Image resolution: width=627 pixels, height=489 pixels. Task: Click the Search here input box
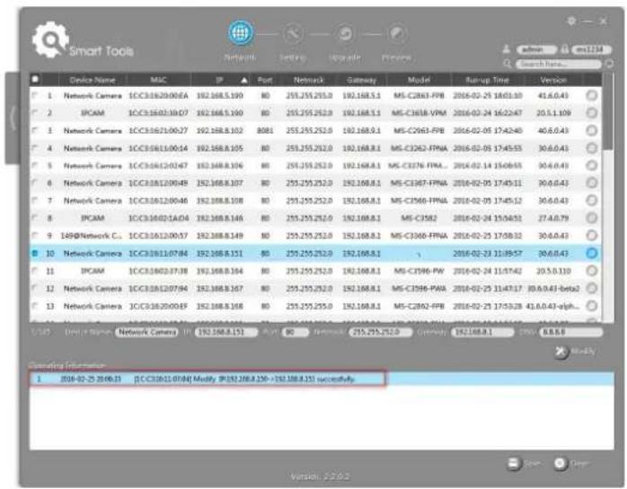pyautogui.click(x=558, y=64)
